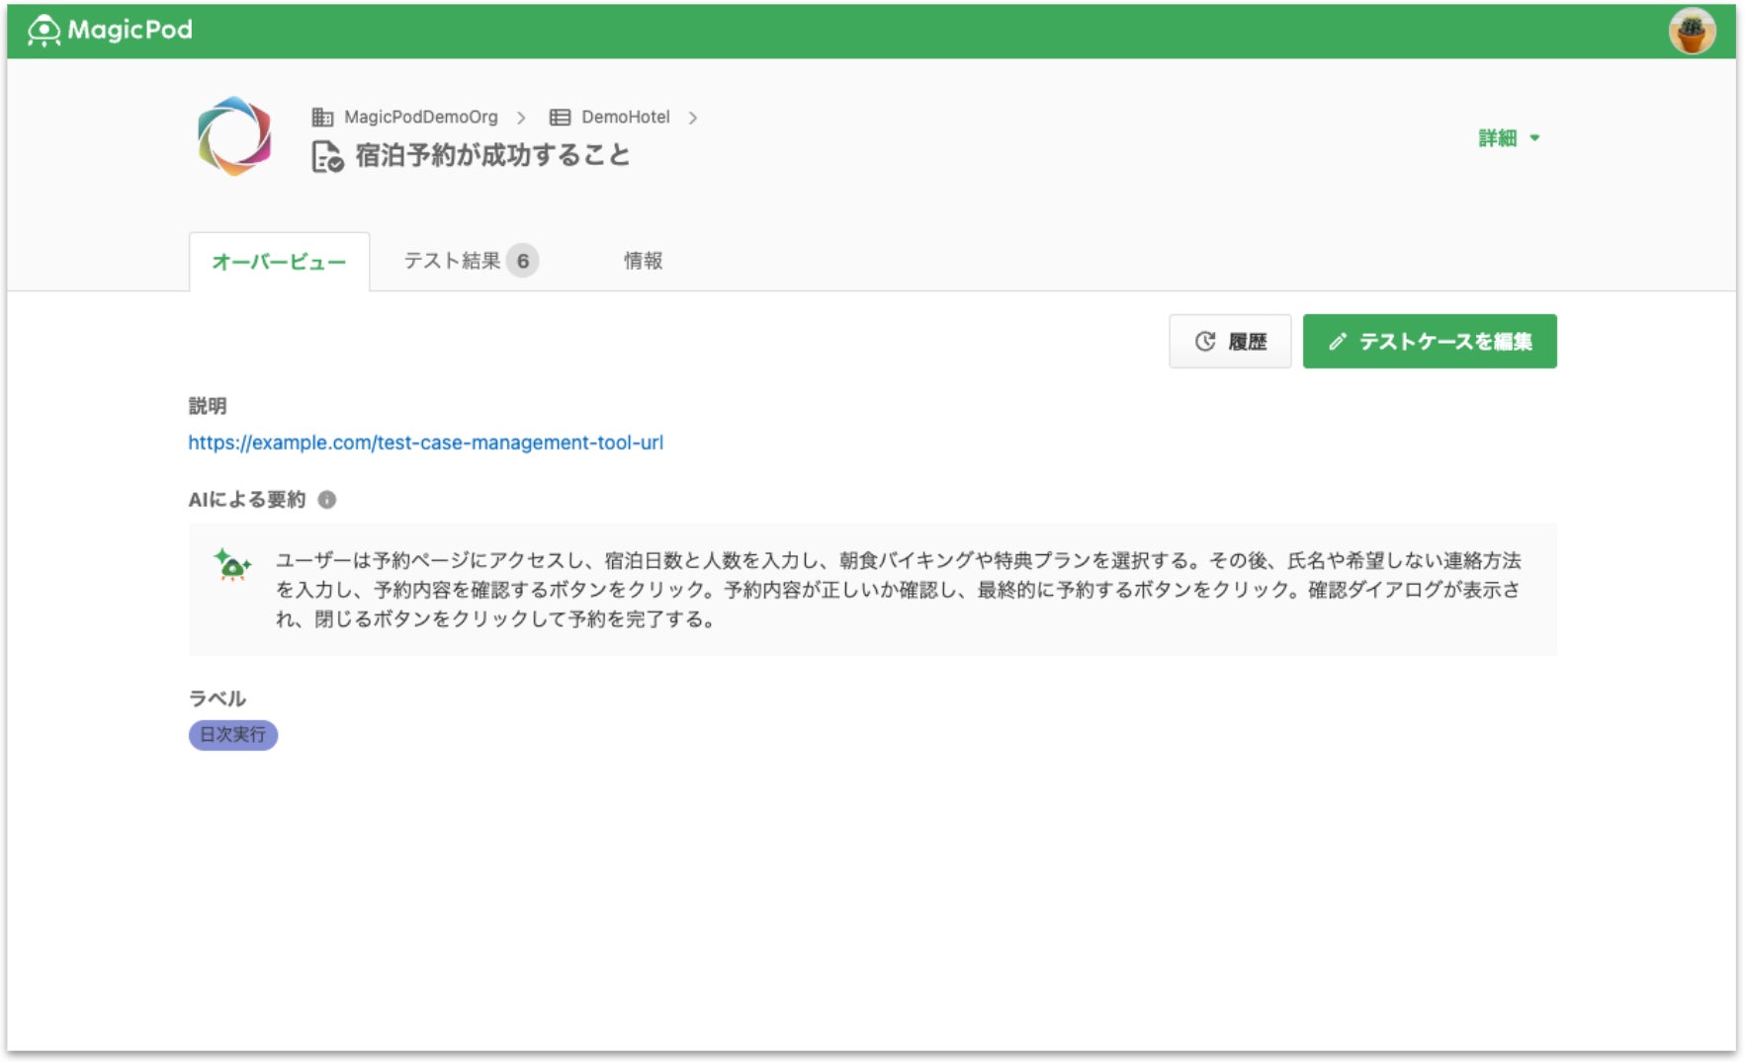Open the 情報 tab
1745x1062 pixels.
point(643,261)
